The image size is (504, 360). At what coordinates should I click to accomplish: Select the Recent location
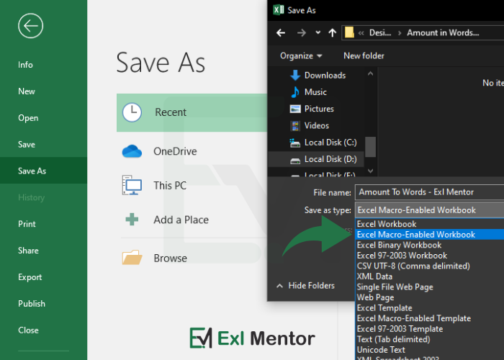click(192, 112)
